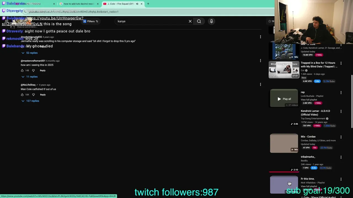Viewport: 353px width, 198px height.
Task: Expand the 127 replies thread
Action: (30, 101)
